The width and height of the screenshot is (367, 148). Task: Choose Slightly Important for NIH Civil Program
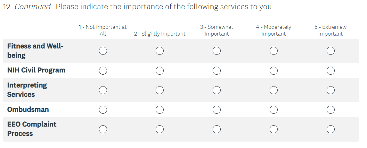[x=159, y=70]
